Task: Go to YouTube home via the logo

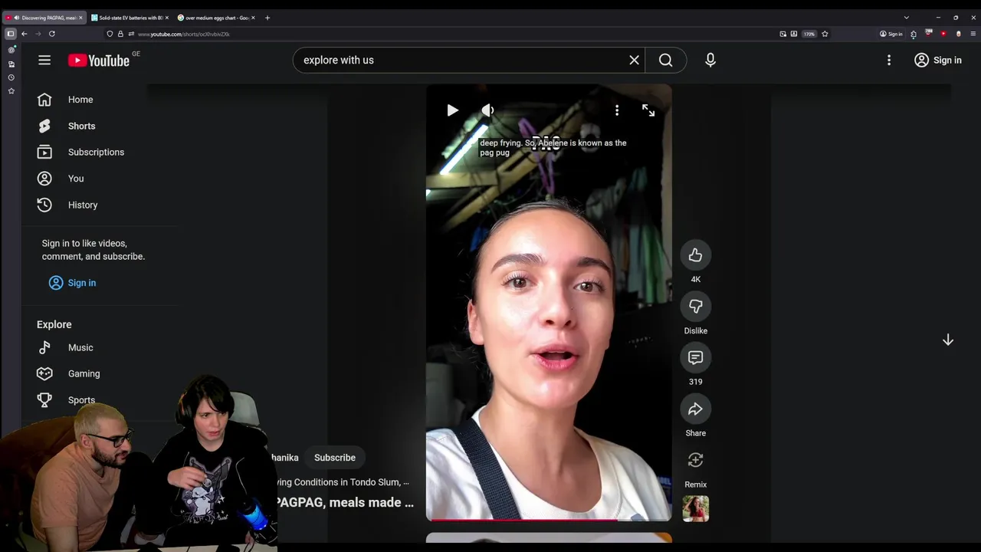Action: [98, 61]
